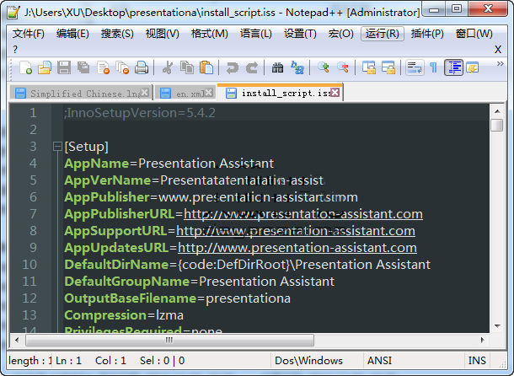Click the Save All icon

(x=83, y=67)
